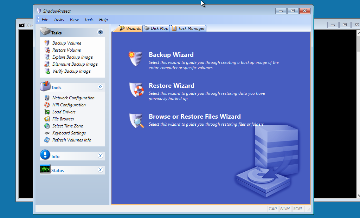Viewport: 360px width, 218px height.
Task: Click the Network Configuration icon
Action: coord(47,98)
